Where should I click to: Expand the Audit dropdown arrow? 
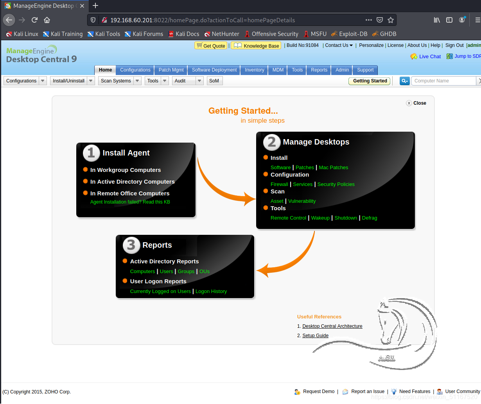coord(199,81)
